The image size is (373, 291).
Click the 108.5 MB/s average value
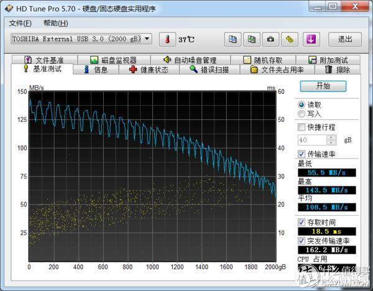click(327, 207)
